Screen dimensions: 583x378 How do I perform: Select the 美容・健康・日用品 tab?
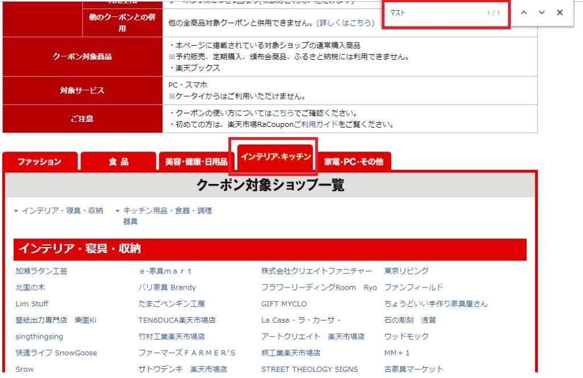coord(196,161)
